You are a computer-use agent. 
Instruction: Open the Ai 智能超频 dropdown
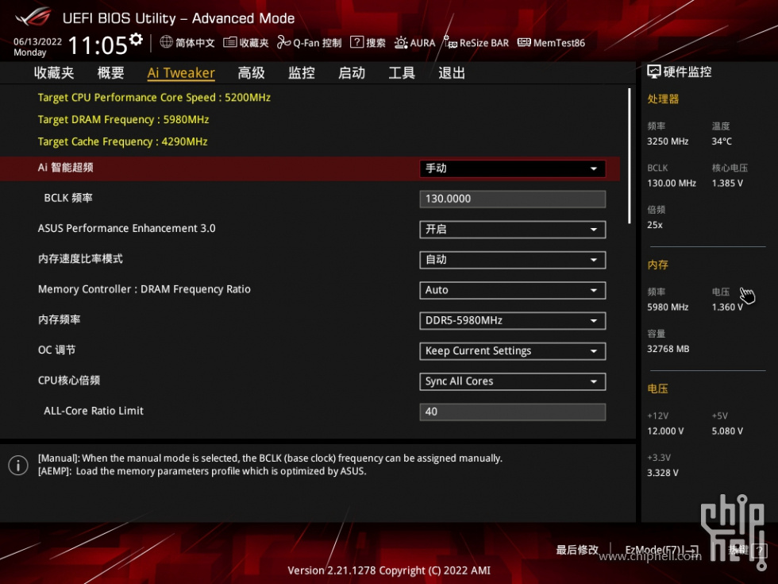click(x=513, y=168)
